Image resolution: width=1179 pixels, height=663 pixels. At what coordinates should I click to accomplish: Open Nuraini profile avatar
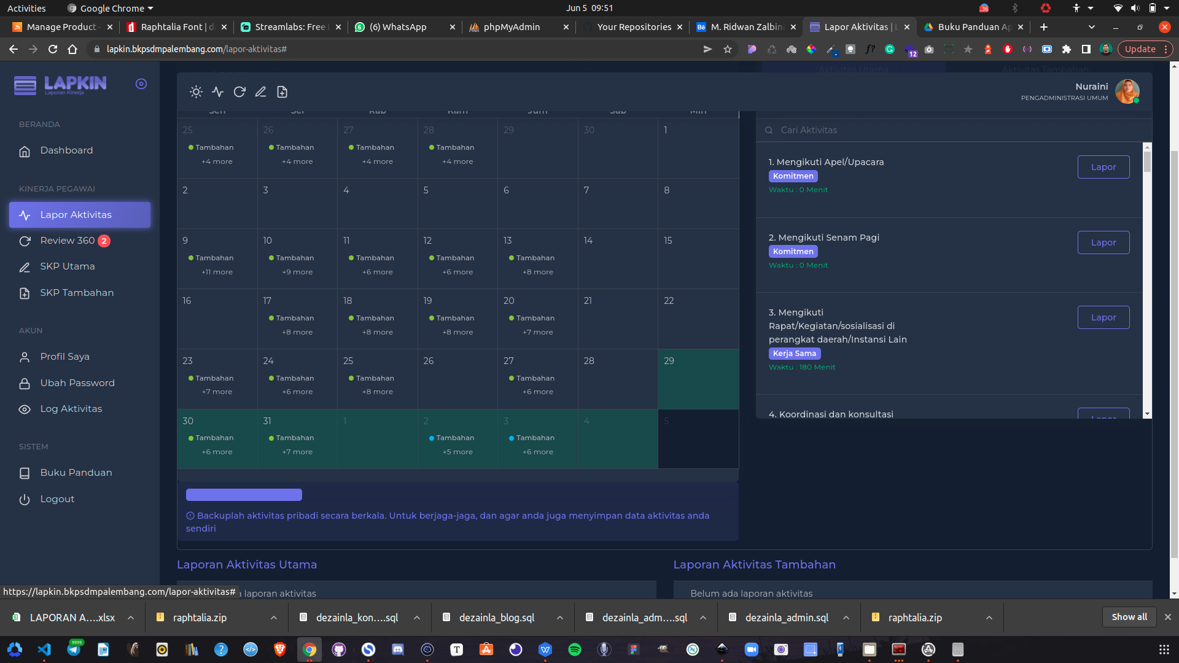(x=1127, y=91)
